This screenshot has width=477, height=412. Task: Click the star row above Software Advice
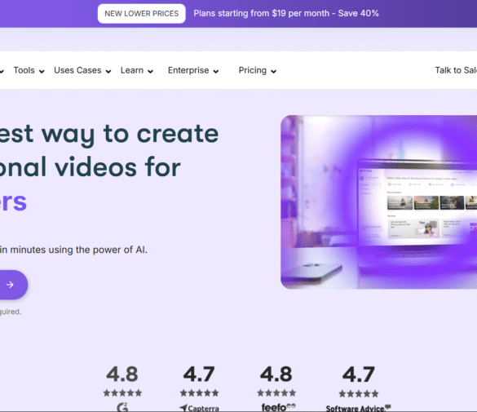[x=359, y=393]
